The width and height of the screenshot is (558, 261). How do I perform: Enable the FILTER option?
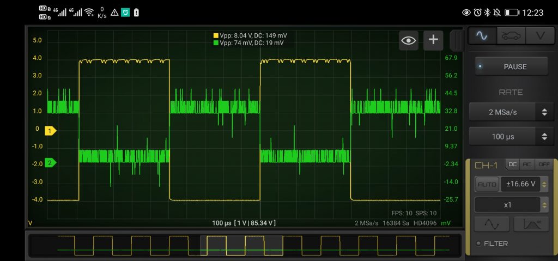(x=492, y=244)
